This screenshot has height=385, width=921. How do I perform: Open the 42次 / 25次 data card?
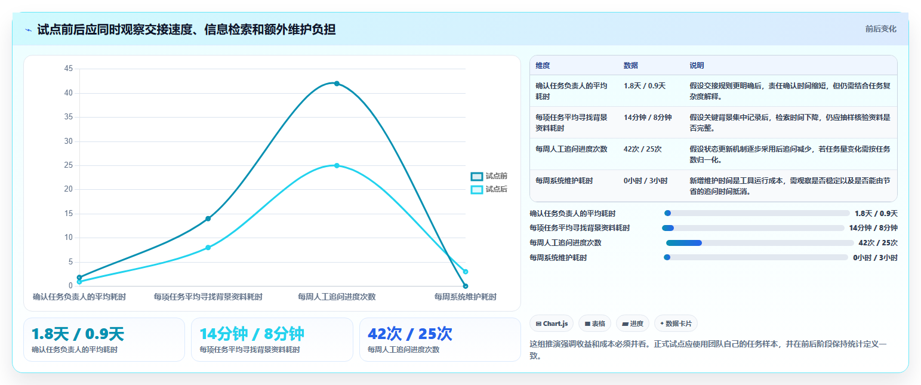click(x=440, y=340)
